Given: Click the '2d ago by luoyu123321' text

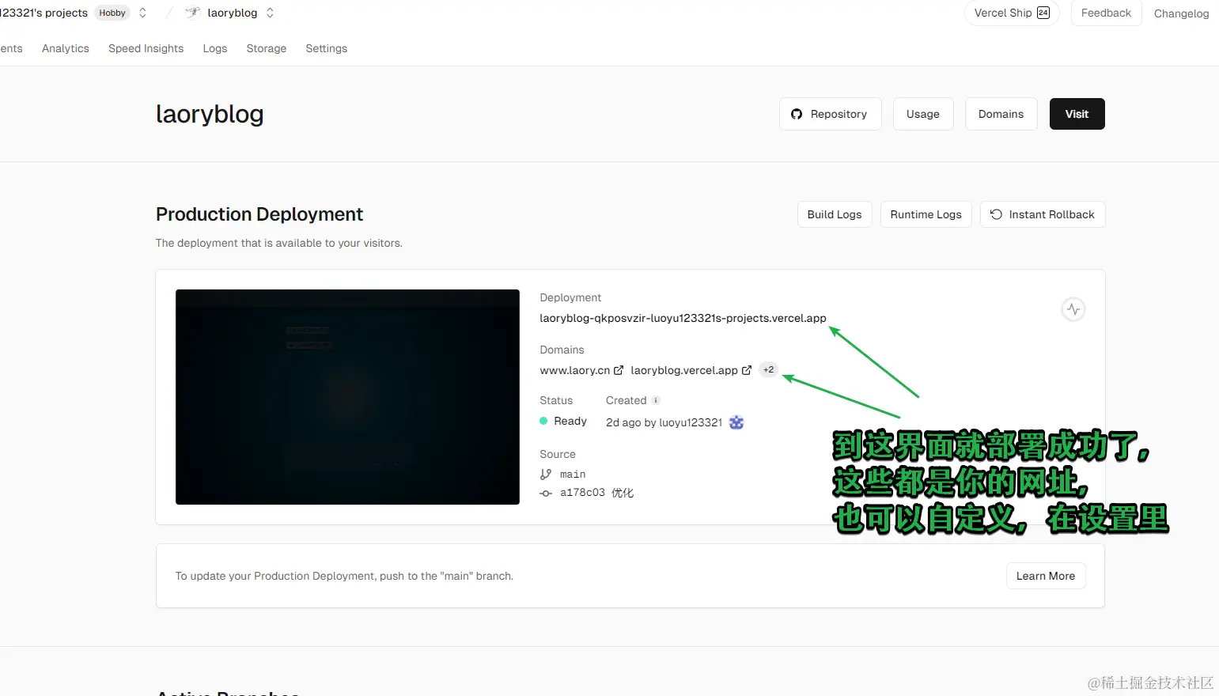Looking at the screenshot, I should (664, 422).
